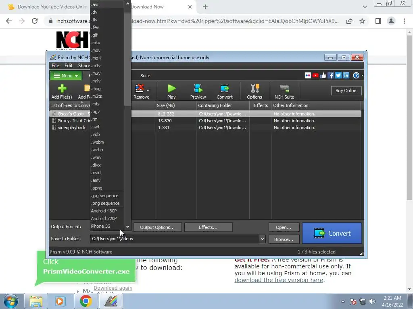Image resolution: width=413 pixels, height=309 pixels.
Task: Click Chrome reload page icon
Action: [x=35, y=21]
